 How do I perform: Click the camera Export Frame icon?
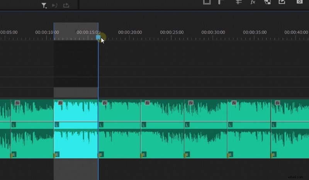point(300,2)
